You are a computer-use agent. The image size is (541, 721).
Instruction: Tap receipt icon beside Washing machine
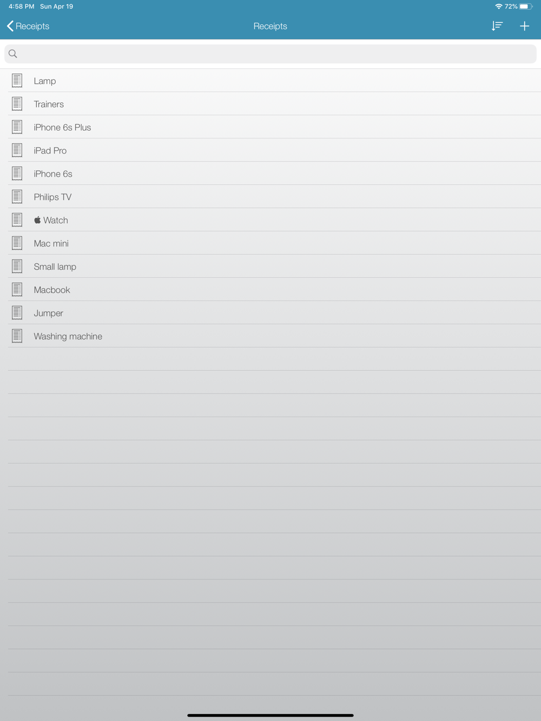click(x=17, y=336)
